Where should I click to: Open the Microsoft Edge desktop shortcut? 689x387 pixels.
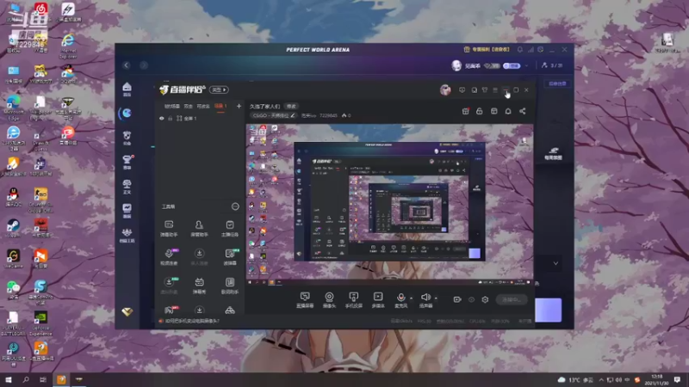coord(13,107)
